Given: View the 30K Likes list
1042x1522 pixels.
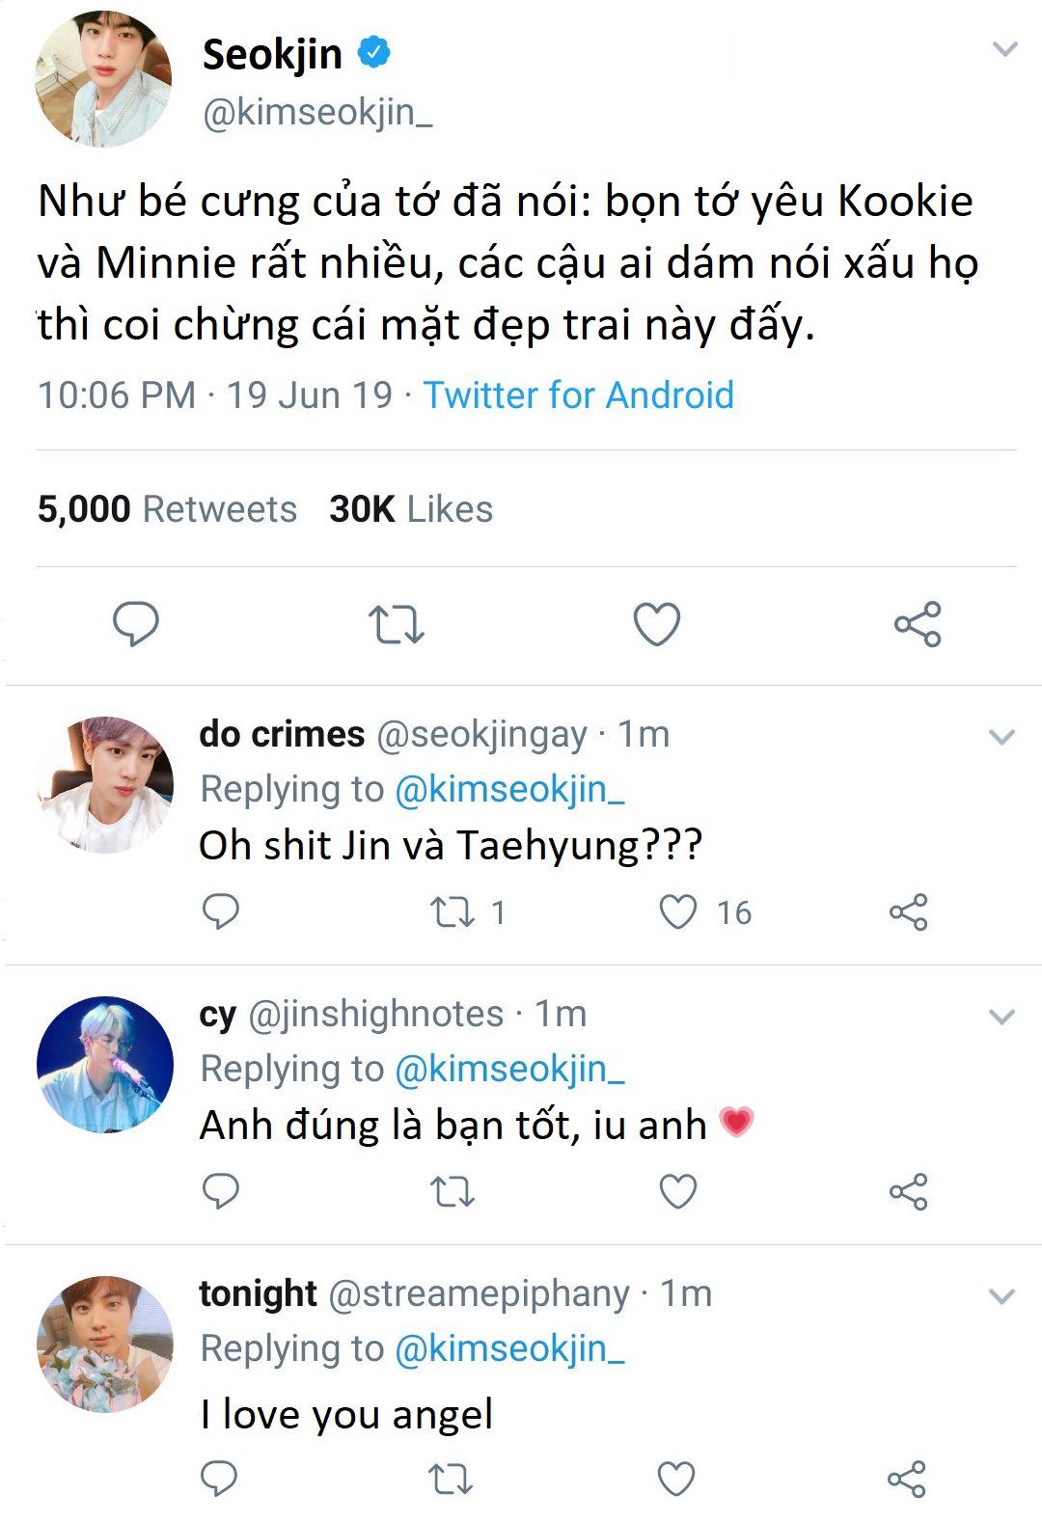Looking at the screenshot, I should pos(410,509).
